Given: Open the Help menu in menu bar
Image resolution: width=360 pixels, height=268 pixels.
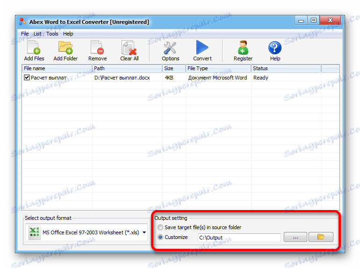Looking at the screenshot, I should point(68,34).
